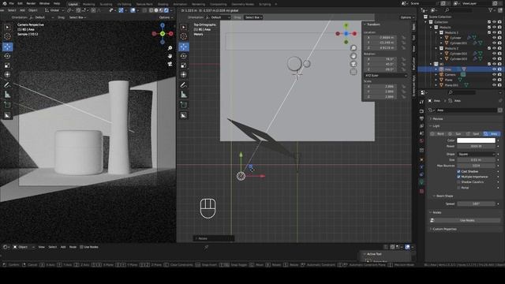Select the Measure tool in Camera Perspective viewport
Viewport: 505px width, 284px height.
(x=7, y=95)
